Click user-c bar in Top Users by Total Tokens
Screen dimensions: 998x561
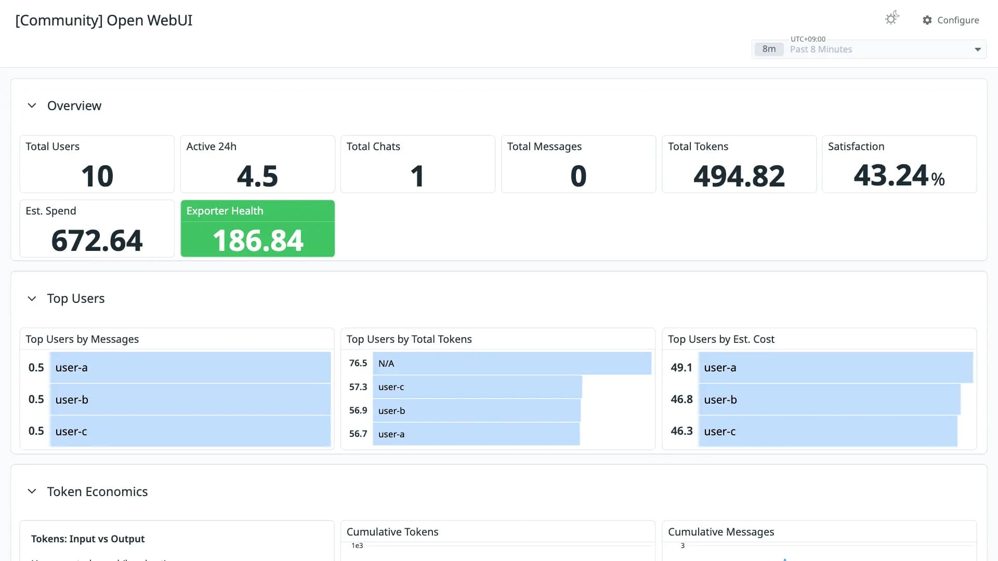[477, 387]
